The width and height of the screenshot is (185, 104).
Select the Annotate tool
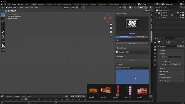(x=3, y=41)
